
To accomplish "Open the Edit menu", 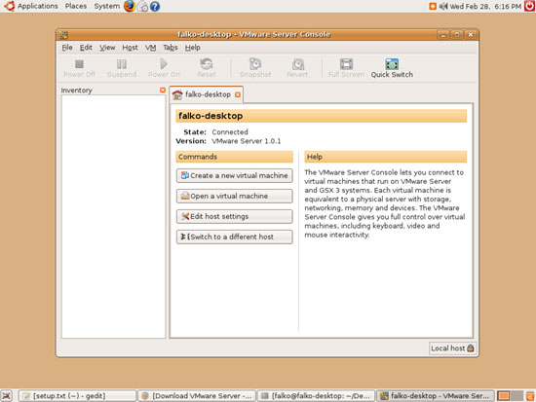I will 86,48.
